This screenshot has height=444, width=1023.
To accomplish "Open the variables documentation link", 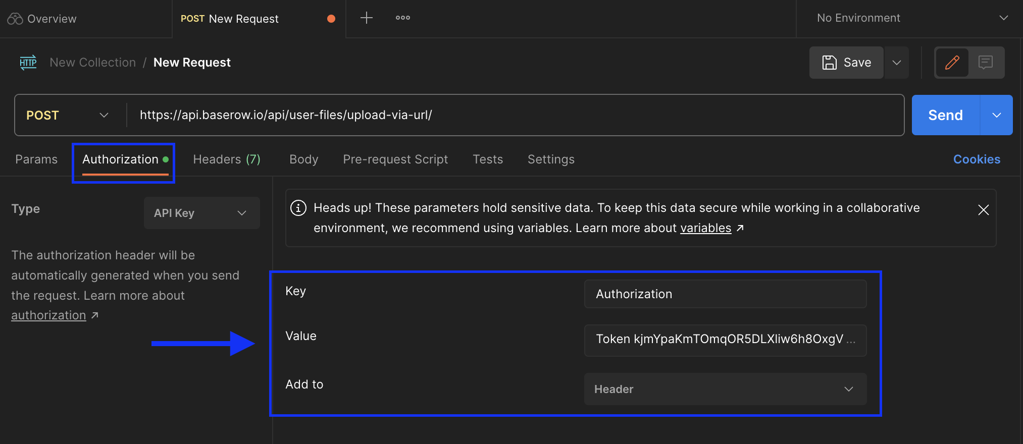I will 705,228.
